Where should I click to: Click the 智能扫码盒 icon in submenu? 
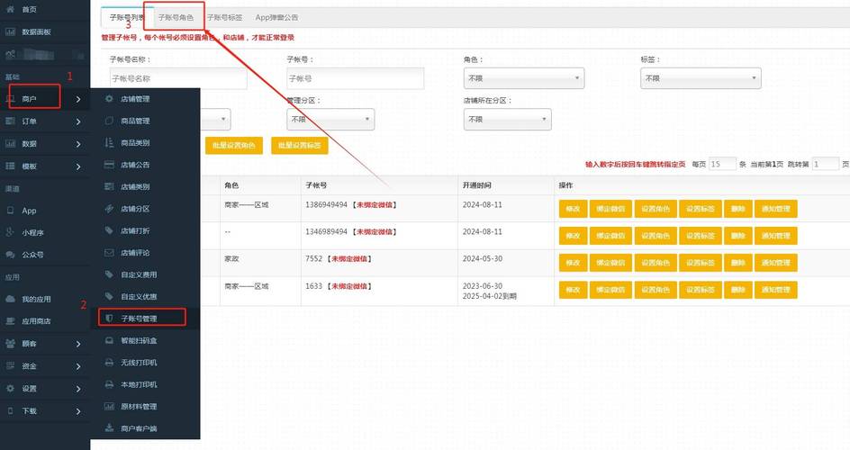coord(109,340)
